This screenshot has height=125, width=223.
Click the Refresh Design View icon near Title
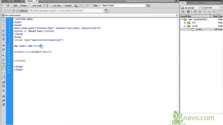coord(87,6)
